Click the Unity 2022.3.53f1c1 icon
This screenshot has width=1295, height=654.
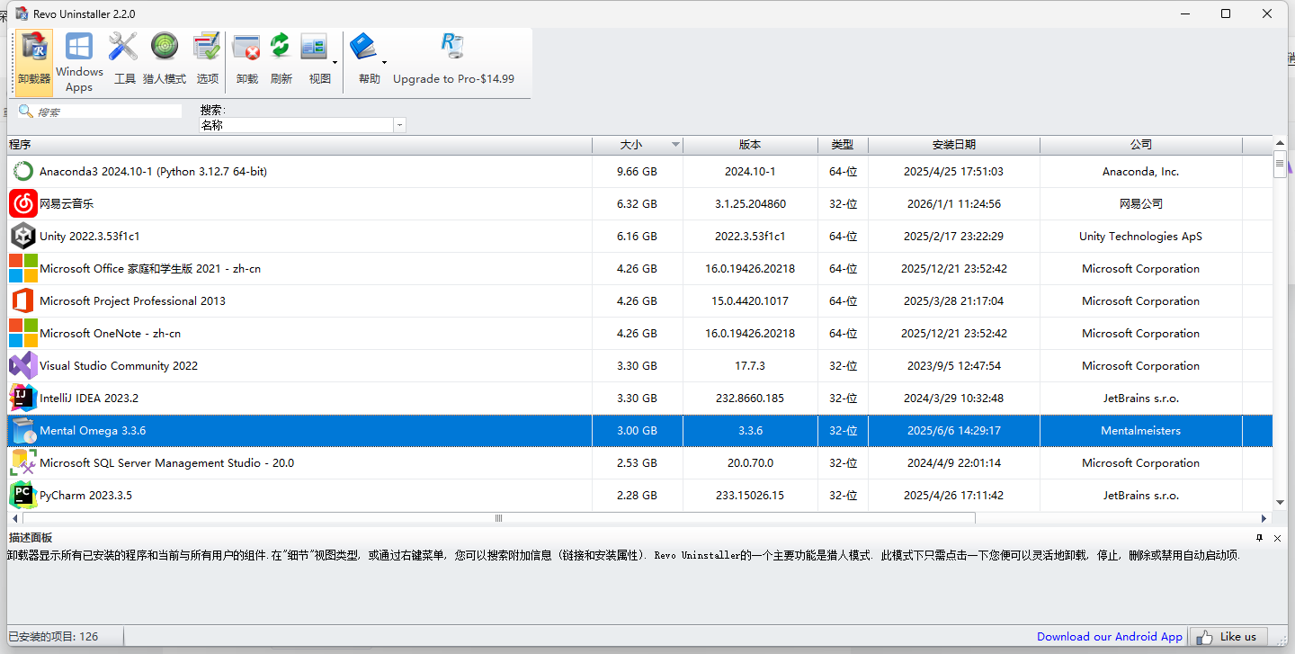pyautogui.click(x=23, y=236)
